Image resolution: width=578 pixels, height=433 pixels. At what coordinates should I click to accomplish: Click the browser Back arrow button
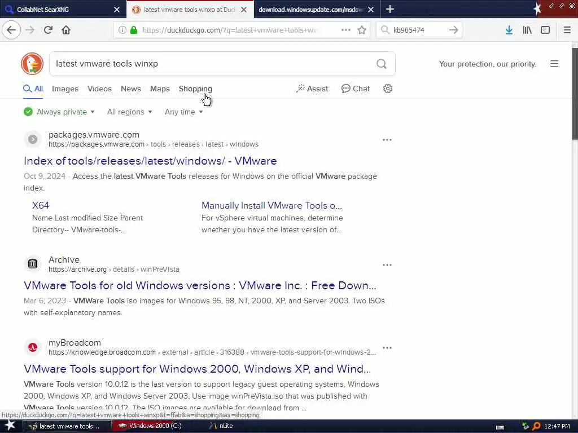(x=11, y=30)
